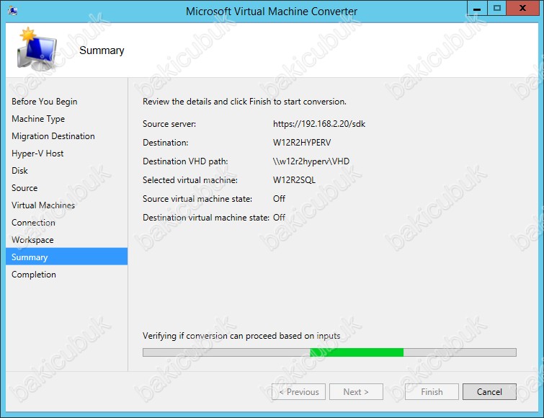
Task: Select Migration Destination in sidebar
Action: point(53,136)
